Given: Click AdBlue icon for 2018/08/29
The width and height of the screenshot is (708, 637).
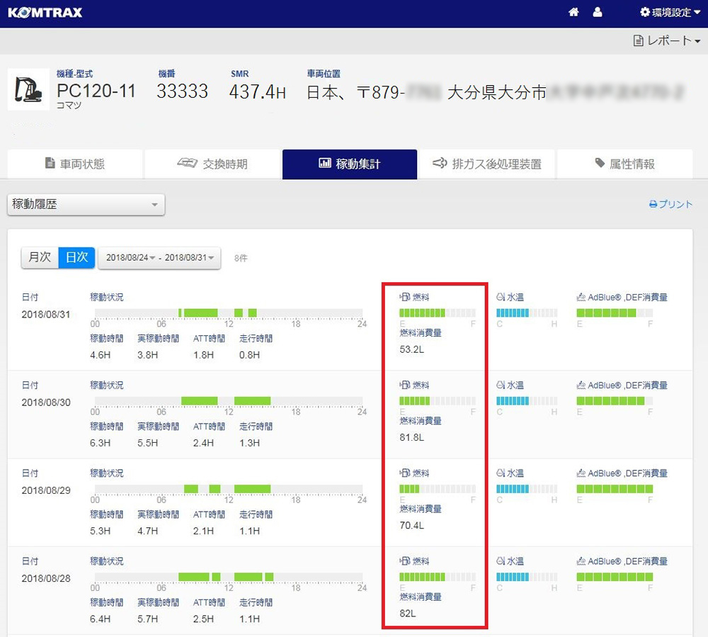Looking at the screenshot, I should pos(581,473).
